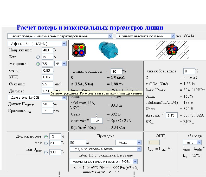Open the calculation type dropdown at top
The height and width of the screenshot is (177, 206).
[x=60, y=36]
